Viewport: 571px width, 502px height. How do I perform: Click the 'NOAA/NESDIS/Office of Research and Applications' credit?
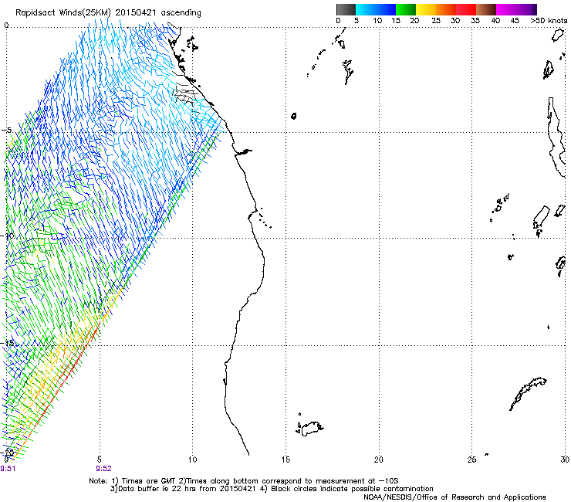[x=454, y=497]
